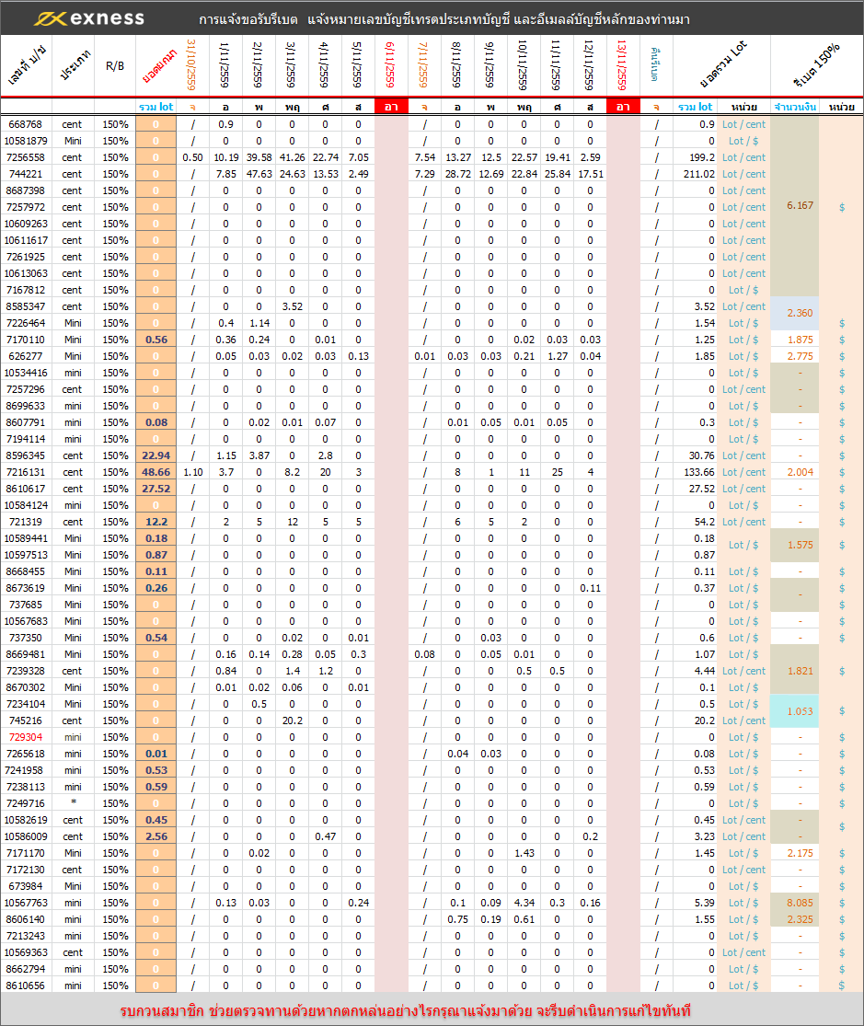
Task: Select account number 10581879
Action: (26, 141)
